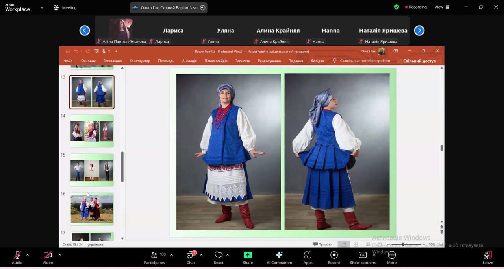Enable Show captions
504x269 pixels.
click(x=363, y=256)
